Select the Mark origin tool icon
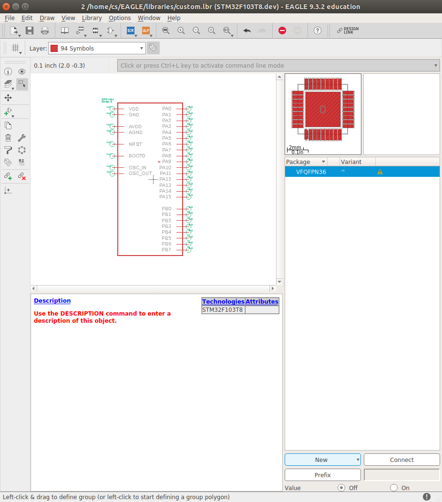Screen dimensions: 442x502 point(8,191)
